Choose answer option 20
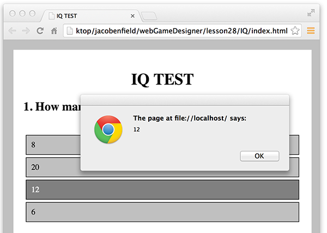The height and width of the screenshot is (233, 327). tap(52, 167)
